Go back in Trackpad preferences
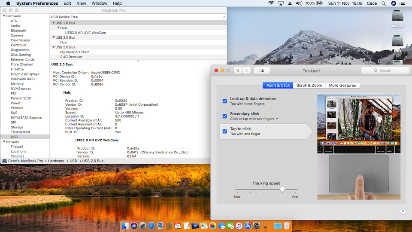The image size is (412, 232). (x=238, y=70)
